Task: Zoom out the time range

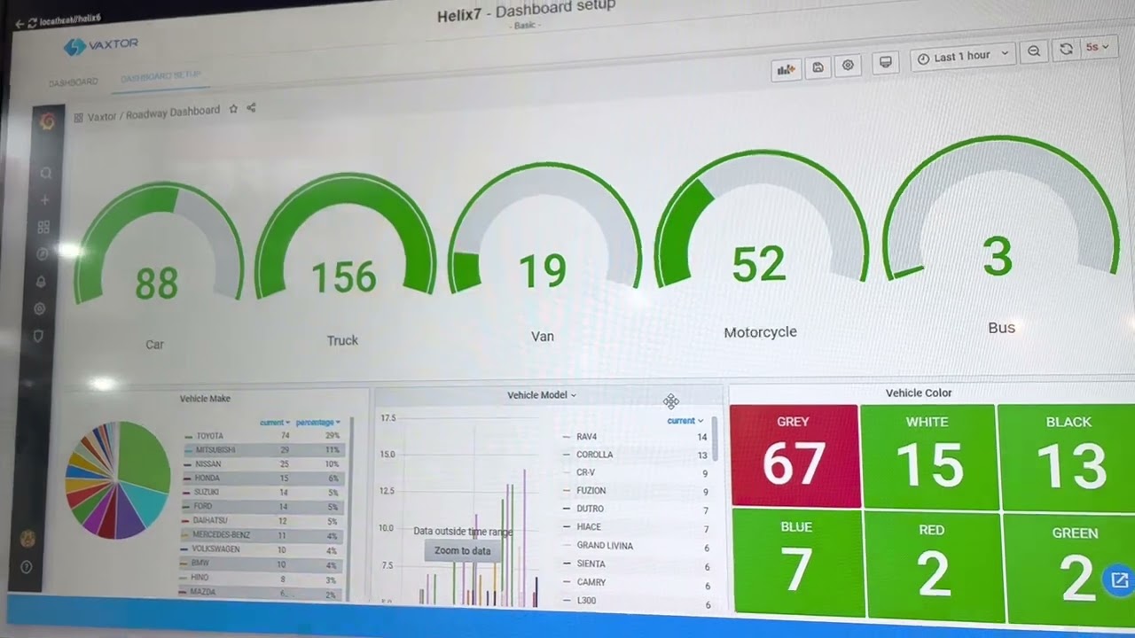Action: [1034, 51]
